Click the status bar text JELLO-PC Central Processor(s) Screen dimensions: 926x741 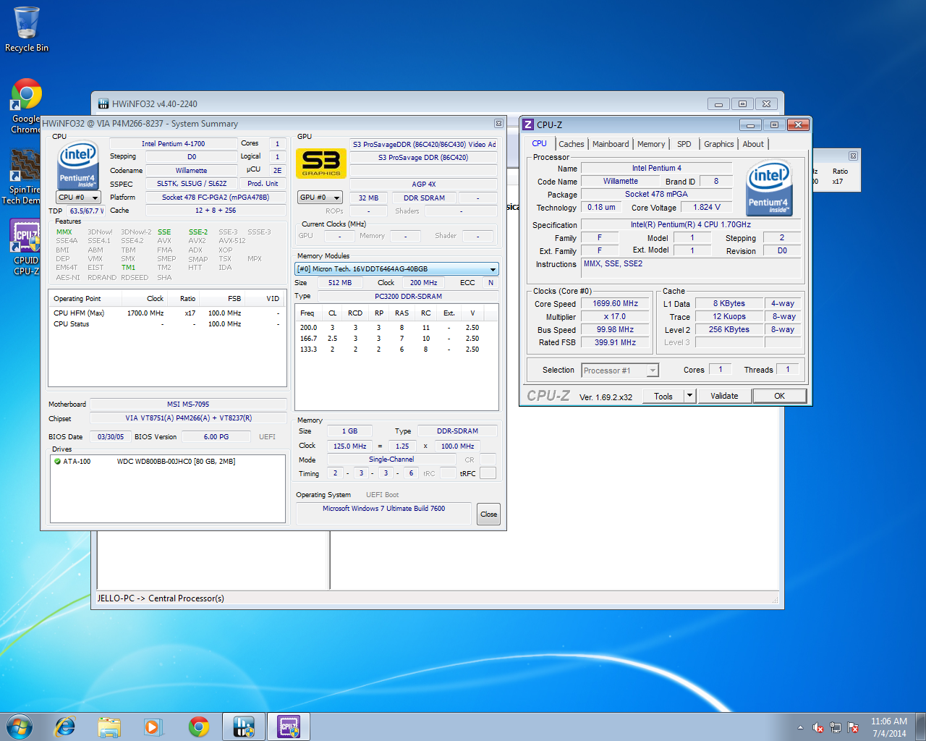[161, 598]
